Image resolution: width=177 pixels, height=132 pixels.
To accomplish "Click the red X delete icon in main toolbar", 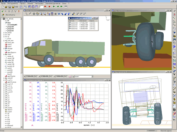I will pyautogui.click(x=45, y=7).
